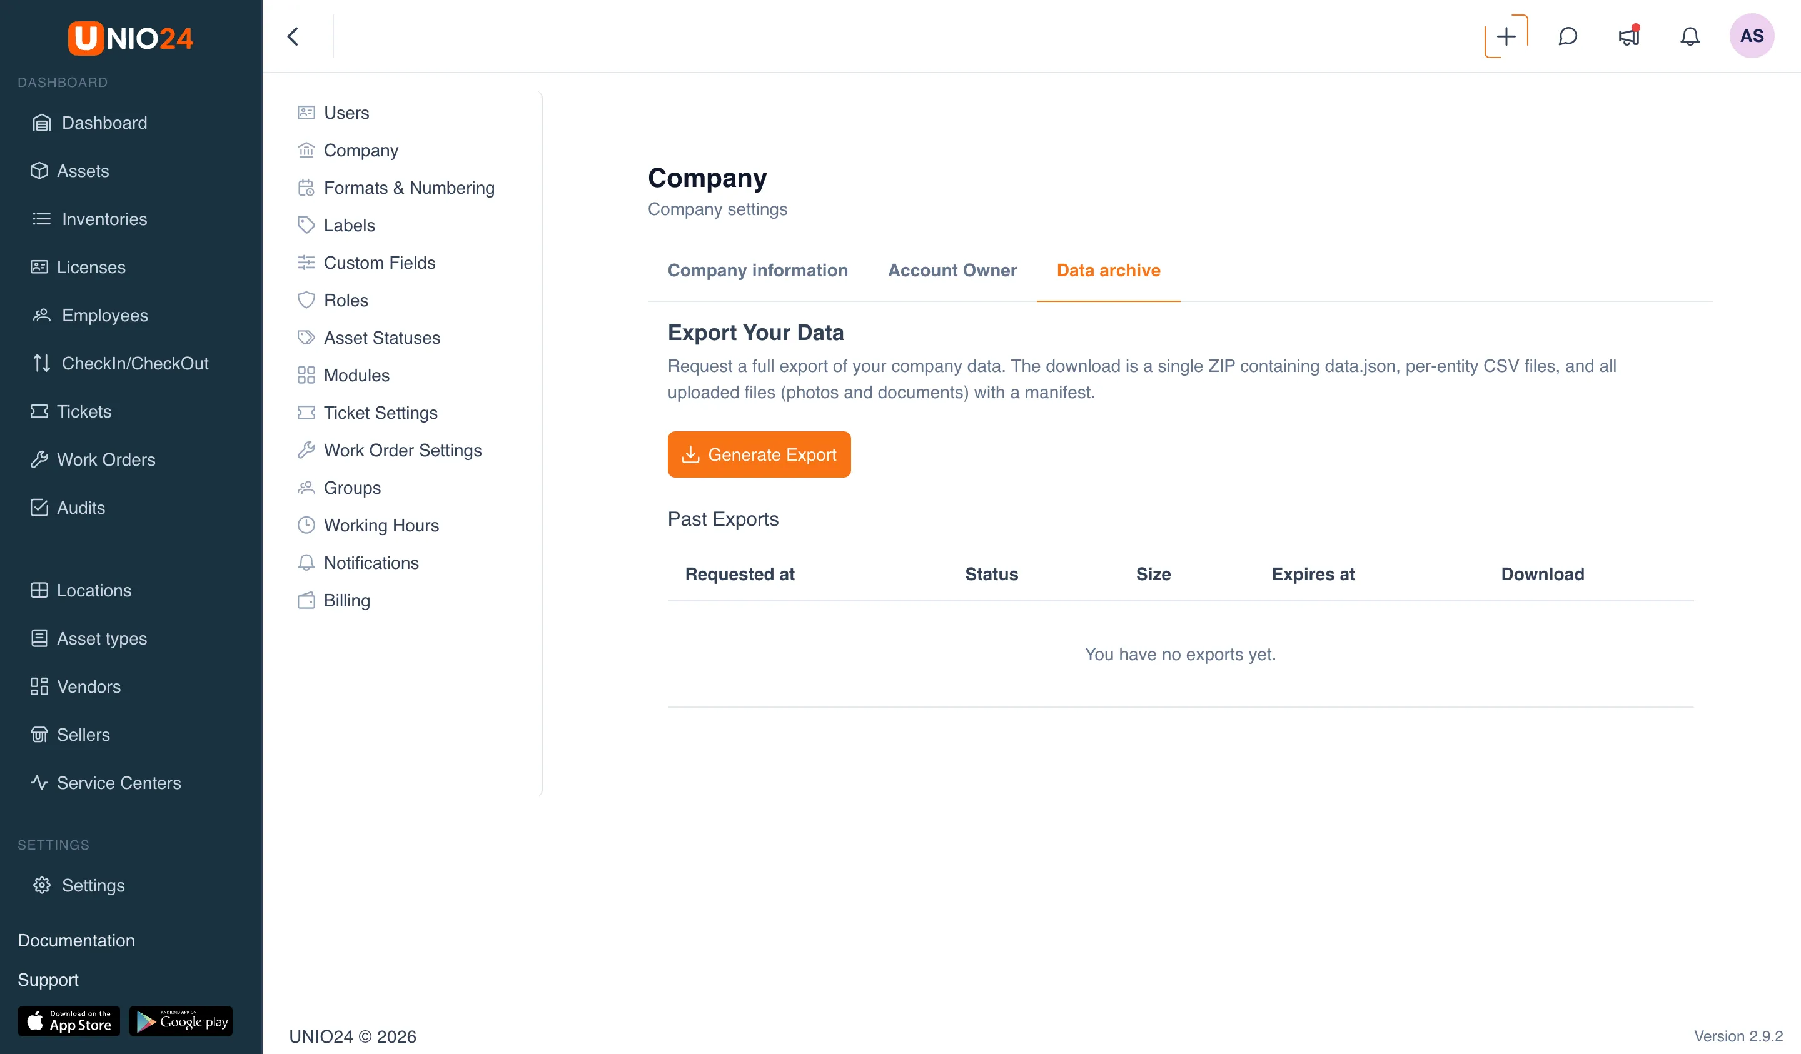The width and height of the screenshot is (1801, 1054).
Task: Click the Users ID card icon
Action: (x=306, y=112)
